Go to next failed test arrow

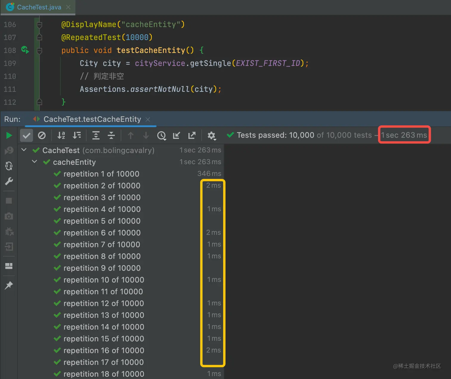pos(146,135)
